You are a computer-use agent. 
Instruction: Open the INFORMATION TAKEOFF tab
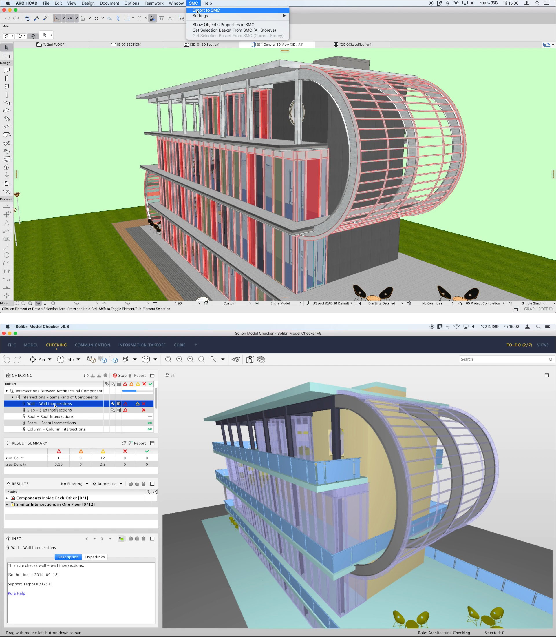142,345
